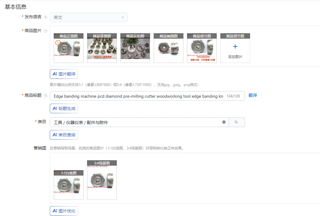Click the 基本信息 section heading
Screen dimensions: 320x216
pos(16,7)
